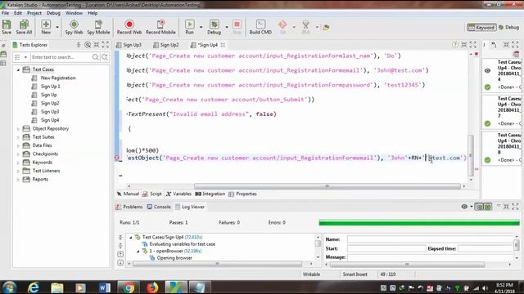This screenshot has width=524, height=294.
Task: Click the Message field in log details
Action: pyautogui.click(x=431, y=257)
